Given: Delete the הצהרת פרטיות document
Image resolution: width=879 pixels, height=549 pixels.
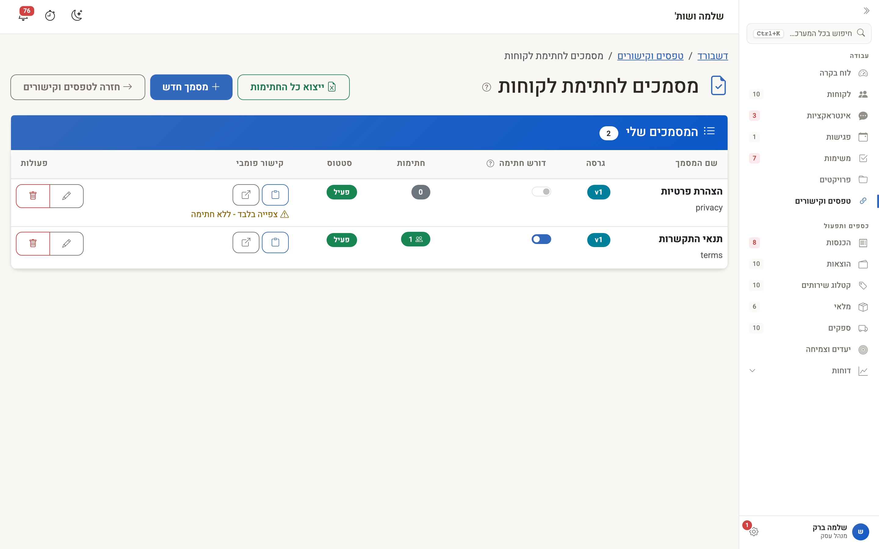Looking at the screenshot, I should pyautogui.click(x=33, y=196).
